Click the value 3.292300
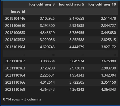This screenshot has height=106, width=120. [47, 26]
